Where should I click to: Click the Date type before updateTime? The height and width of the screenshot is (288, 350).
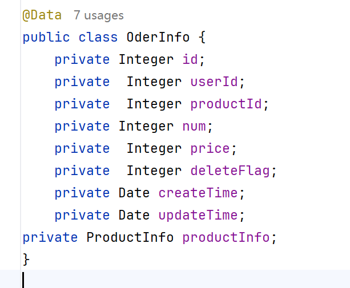pos(134,215)
